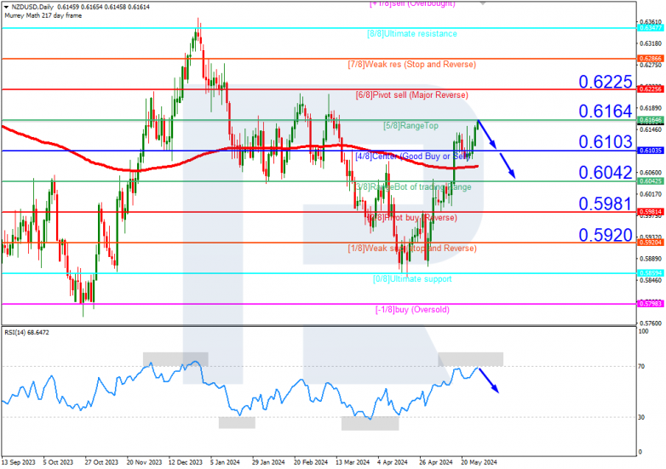Click the cyan 0.58594 price axis tag
The height and width of the screenshot is (469, 666).
pyautogui.click(x=650, y=273)
